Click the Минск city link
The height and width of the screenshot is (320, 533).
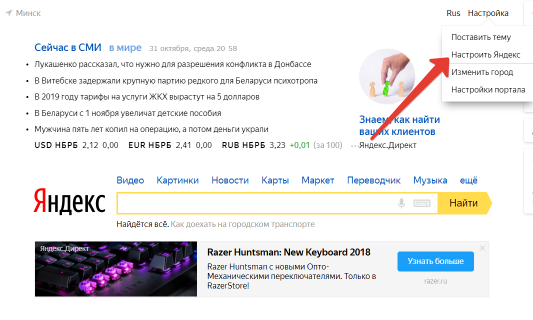click(x=28, y=13)
